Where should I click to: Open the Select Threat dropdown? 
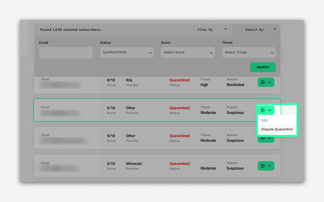[x=249, y=53]
